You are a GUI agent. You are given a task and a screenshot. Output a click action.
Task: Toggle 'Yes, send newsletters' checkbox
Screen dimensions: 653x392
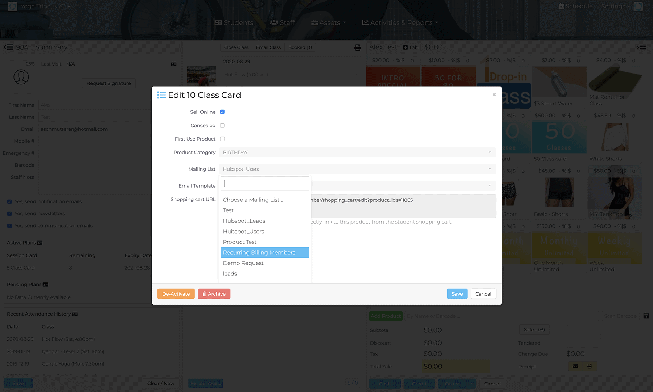click(9, 214)
